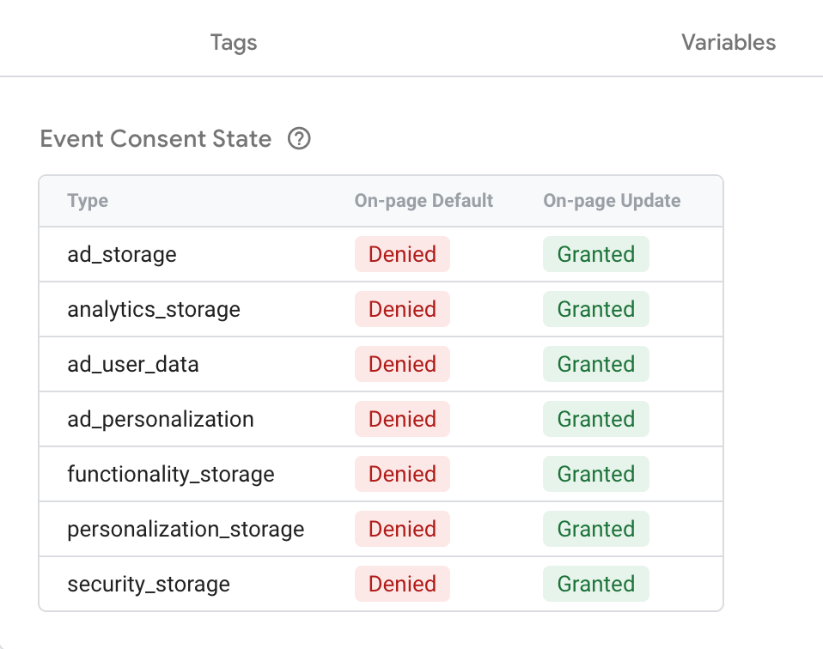The image size is (823, 649).
Task: Click the Event Consent State help icon
Action: point(299,139)
